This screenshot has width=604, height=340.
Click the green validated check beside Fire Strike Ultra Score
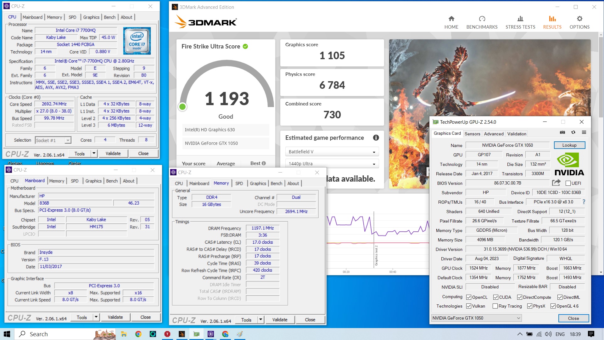click(245, 46)
